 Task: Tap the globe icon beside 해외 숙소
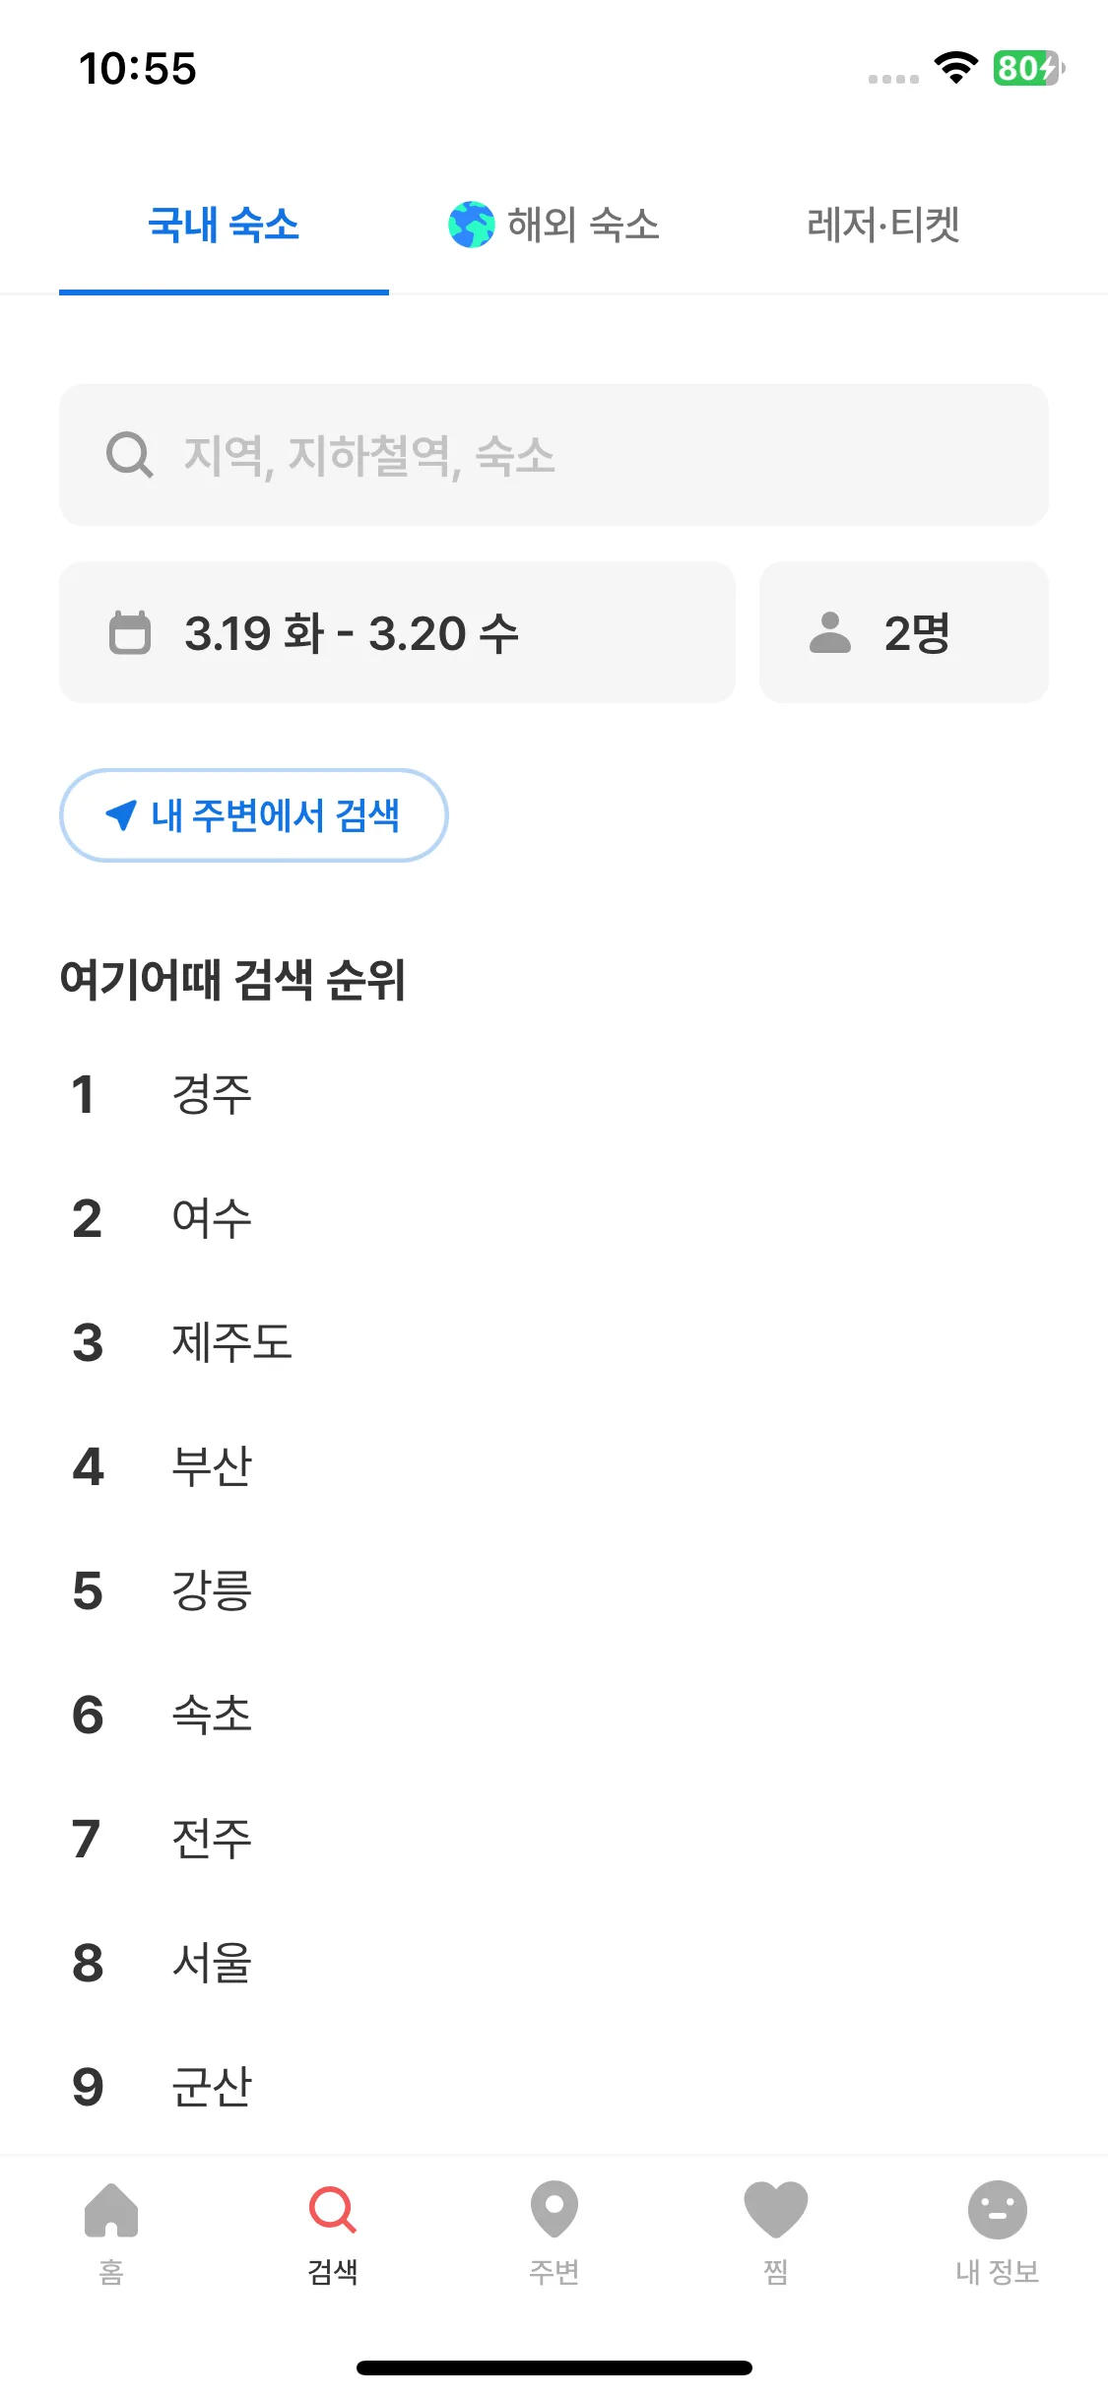[x=472, y=225]
